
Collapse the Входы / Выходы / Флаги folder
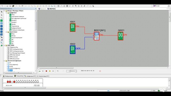[4, 11]
